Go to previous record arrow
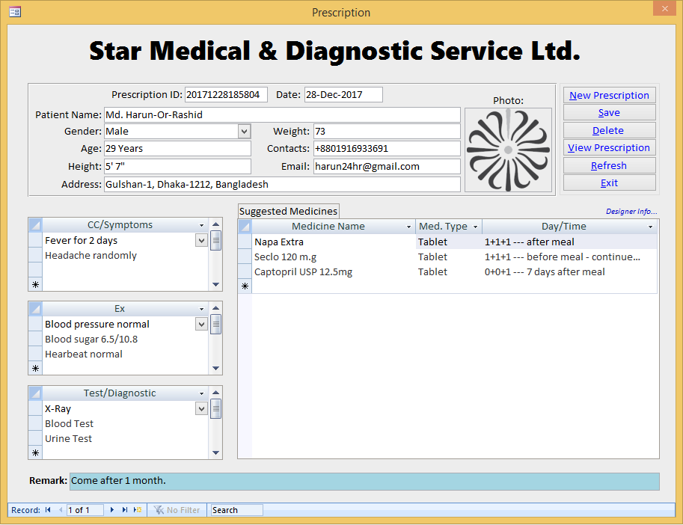The image size is (683, 525). pos(61,510)
